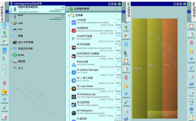Click the 无线网络服务 WiFi icon in the left-pane toolbar

4,100
